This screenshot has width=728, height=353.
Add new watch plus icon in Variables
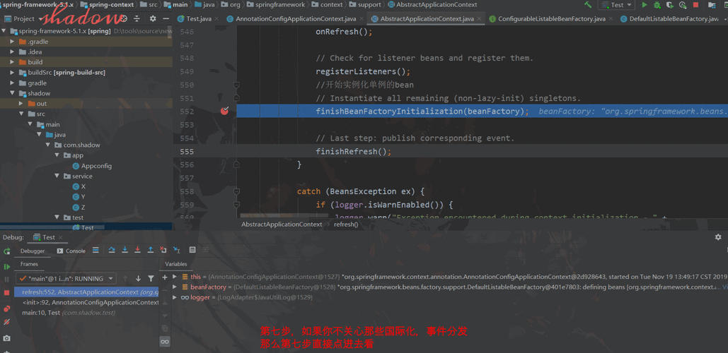pyautogui.click(x=164, y=277)
